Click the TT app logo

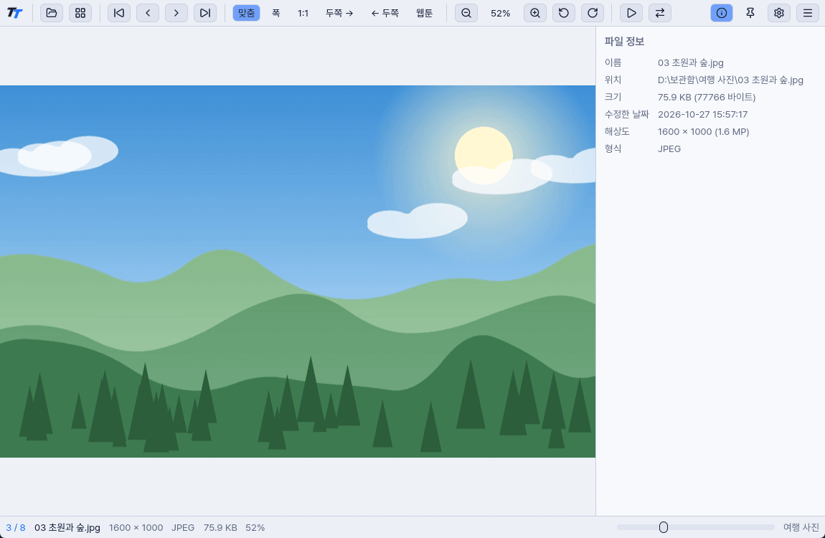(15, 13)
